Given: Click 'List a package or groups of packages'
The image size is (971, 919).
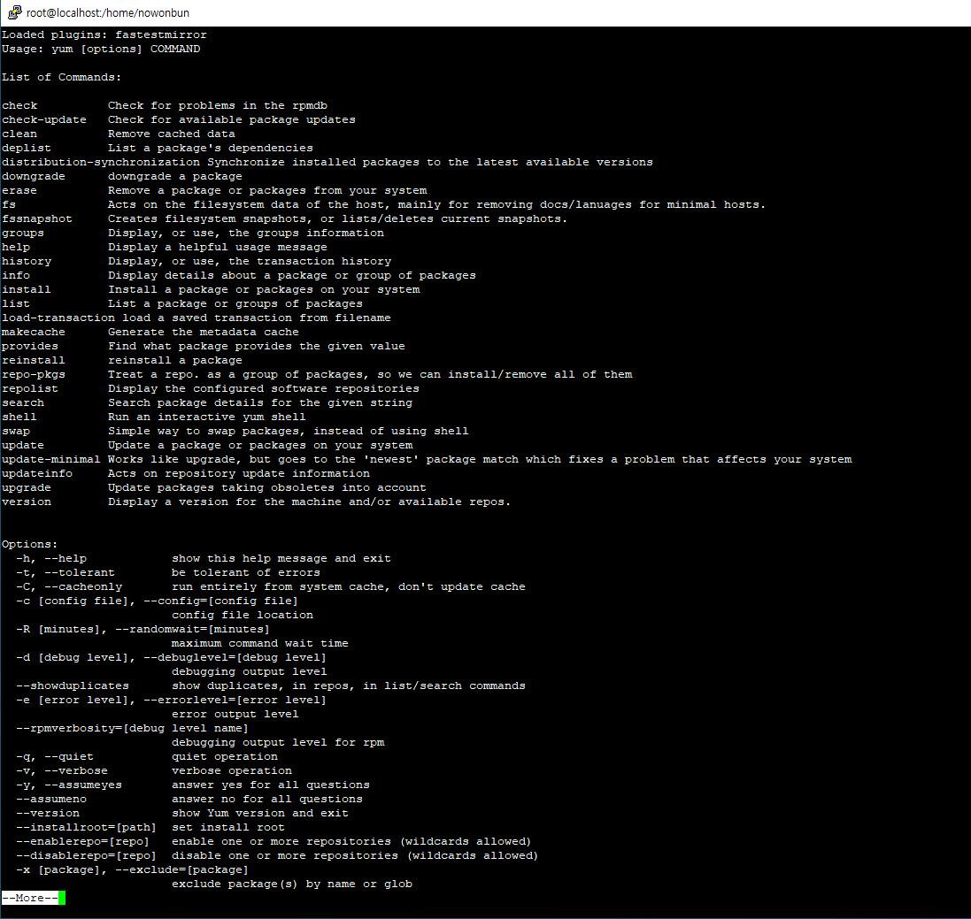Looking at the screenshot, I should coord(235,304).
